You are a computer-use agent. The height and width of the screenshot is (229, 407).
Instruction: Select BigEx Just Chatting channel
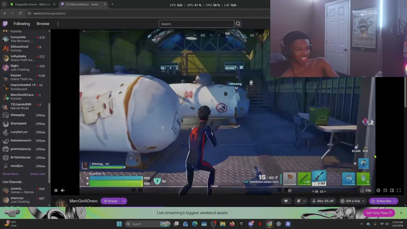(25, 68)
